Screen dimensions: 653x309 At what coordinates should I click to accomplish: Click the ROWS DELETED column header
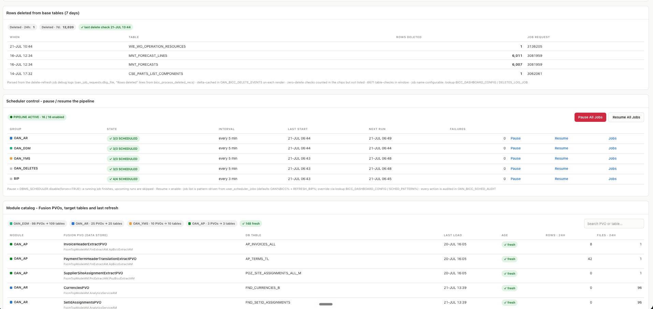pyautogui.click(x=409, y=37)
